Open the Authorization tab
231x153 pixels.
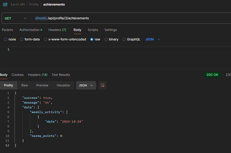point(29,30)
